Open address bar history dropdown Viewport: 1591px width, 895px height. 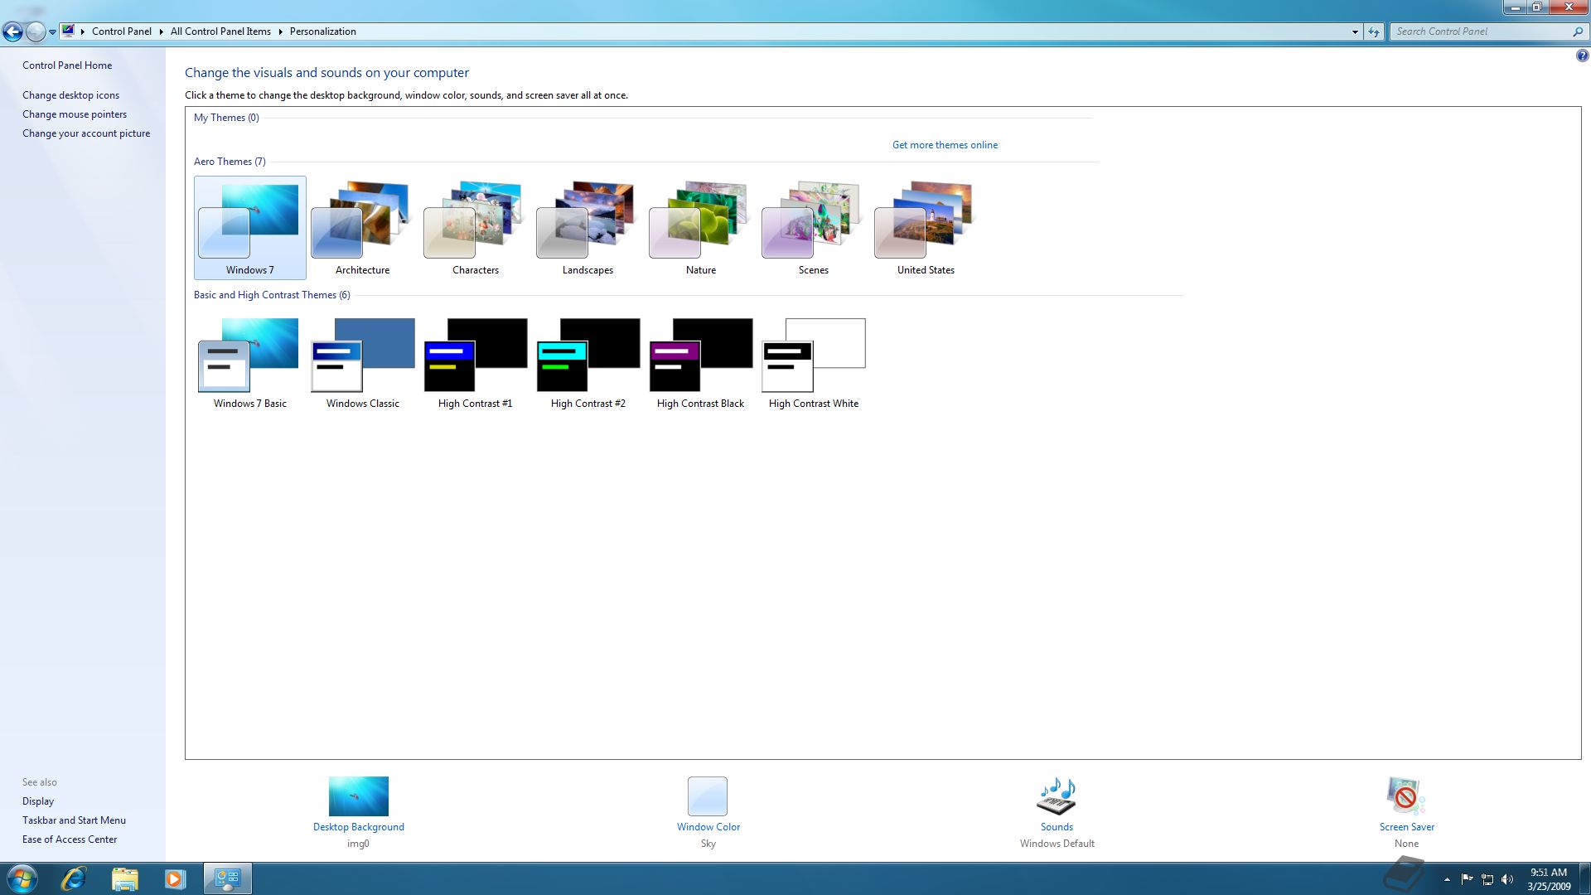pos(1355,31)
